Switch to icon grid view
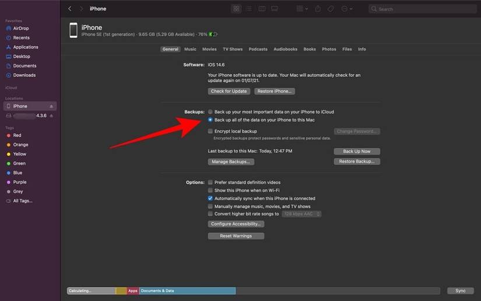The height and width of the screenshot is (301, 481). click(x=236, y=9)
